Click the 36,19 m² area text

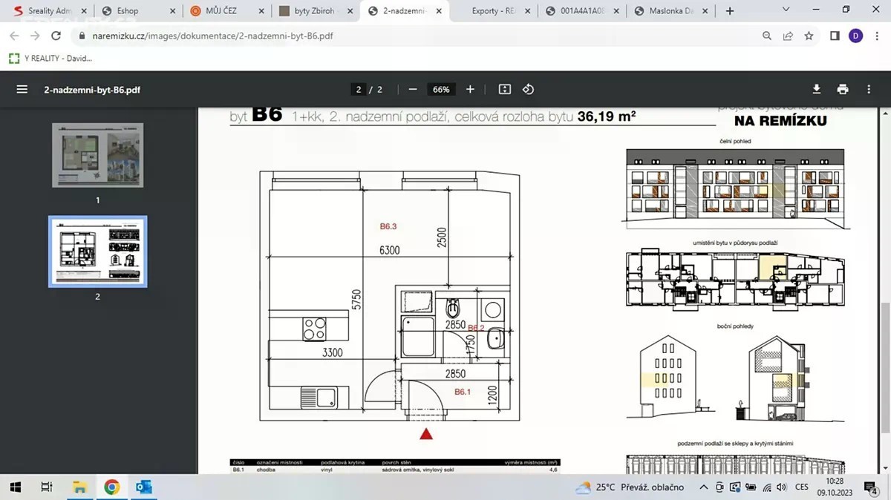point(606,116)
